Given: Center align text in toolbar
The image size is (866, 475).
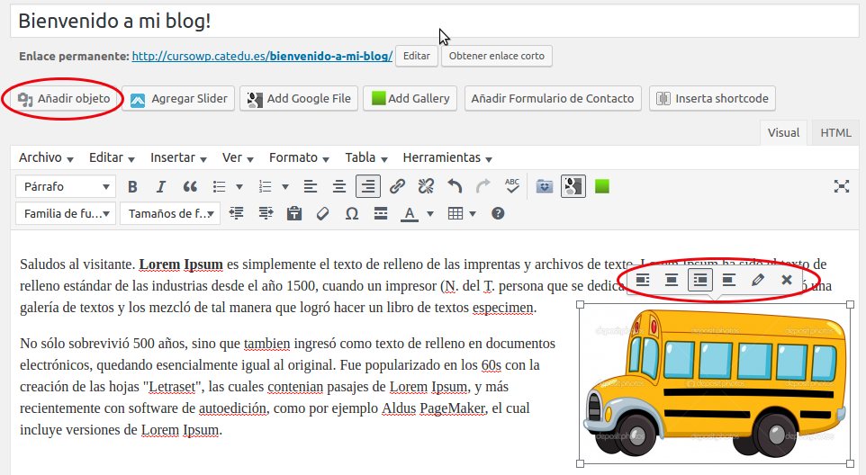Looking at the screenshot, I should [339, 187].
